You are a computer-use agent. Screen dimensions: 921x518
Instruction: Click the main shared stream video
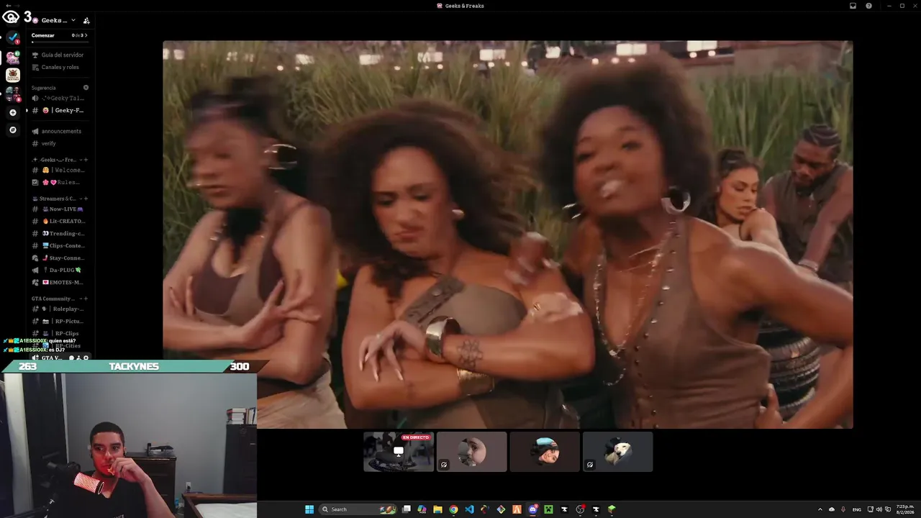pos(508,235)
